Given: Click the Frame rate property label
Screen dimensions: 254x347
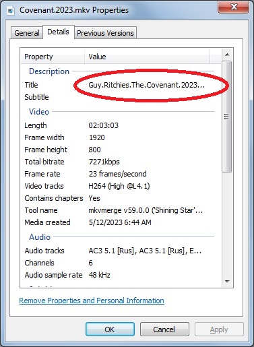Looking at the screenshot, I should 42,174.
